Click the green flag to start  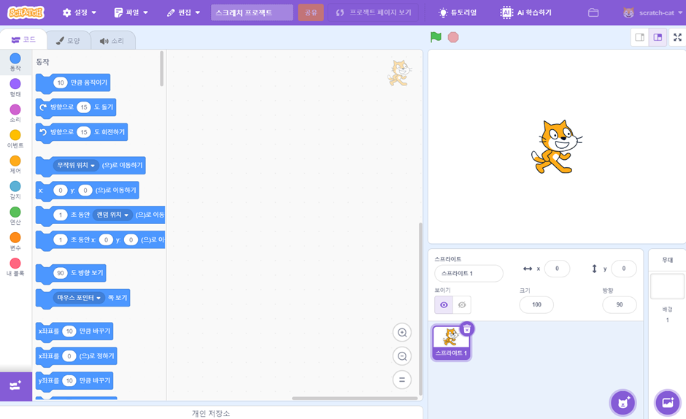(x=436, y=37)
